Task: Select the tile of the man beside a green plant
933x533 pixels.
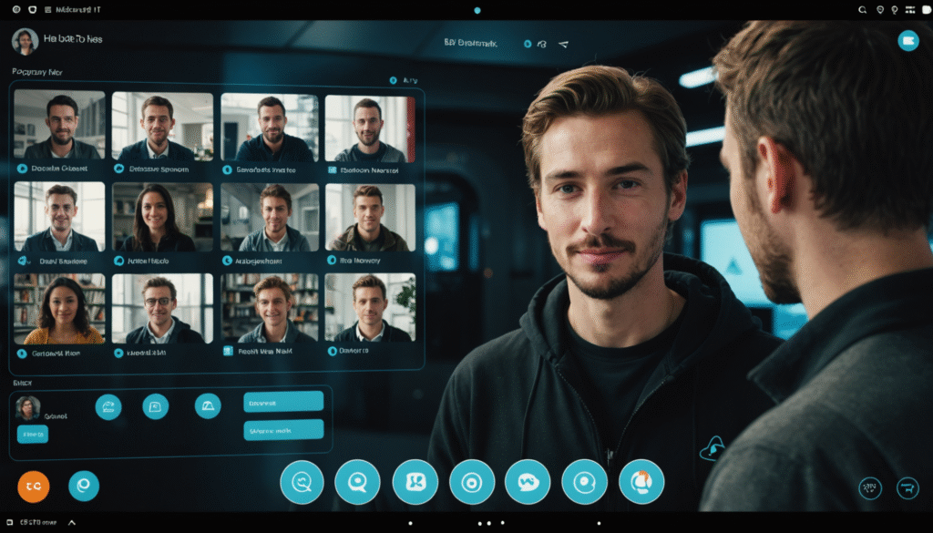Action: (x=370, y=308)
